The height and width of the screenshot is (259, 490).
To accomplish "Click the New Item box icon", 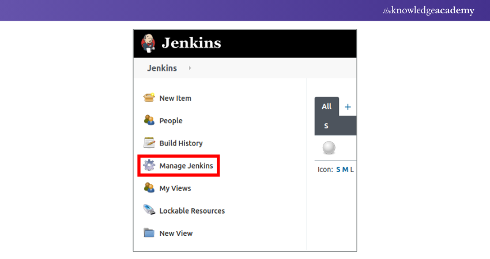I will tap(149, 98).
